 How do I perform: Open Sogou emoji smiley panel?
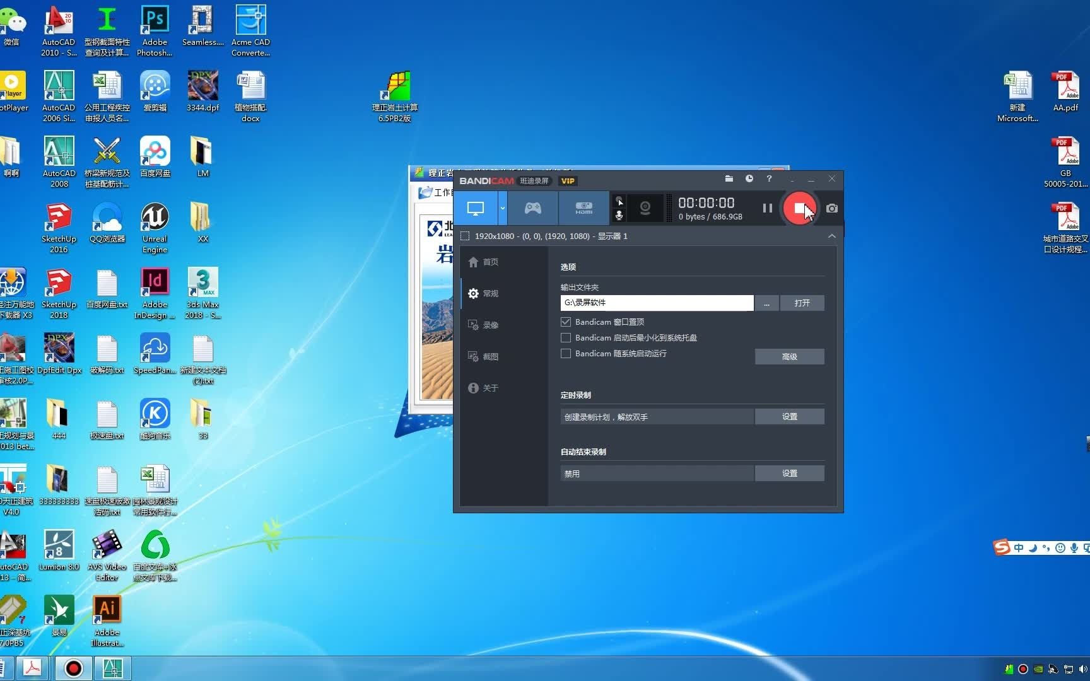1060,548
